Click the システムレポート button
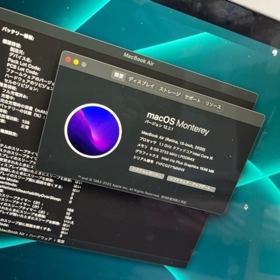 (147, 172)
